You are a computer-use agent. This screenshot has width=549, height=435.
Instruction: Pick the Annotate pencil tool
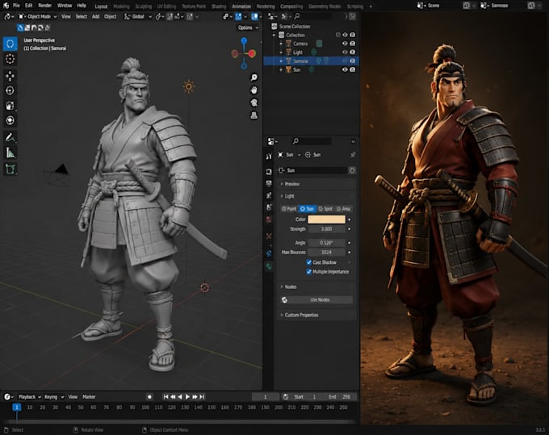coord(10,137)
